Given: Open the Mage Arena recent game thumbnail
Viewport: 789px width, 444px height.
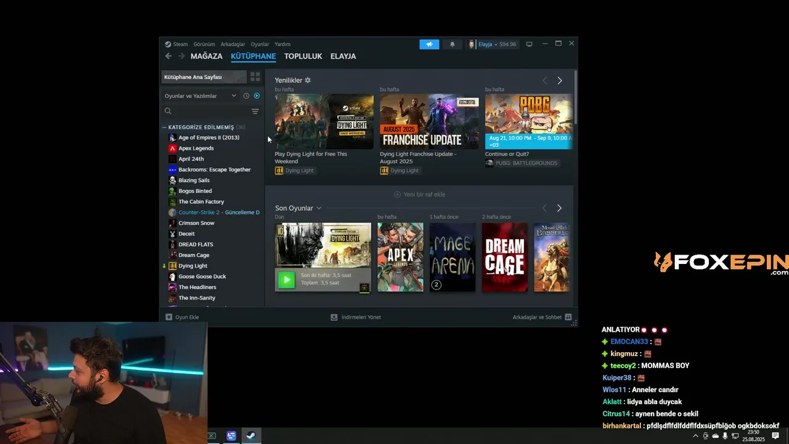Looking at the screenshot, I should (452, 257).
